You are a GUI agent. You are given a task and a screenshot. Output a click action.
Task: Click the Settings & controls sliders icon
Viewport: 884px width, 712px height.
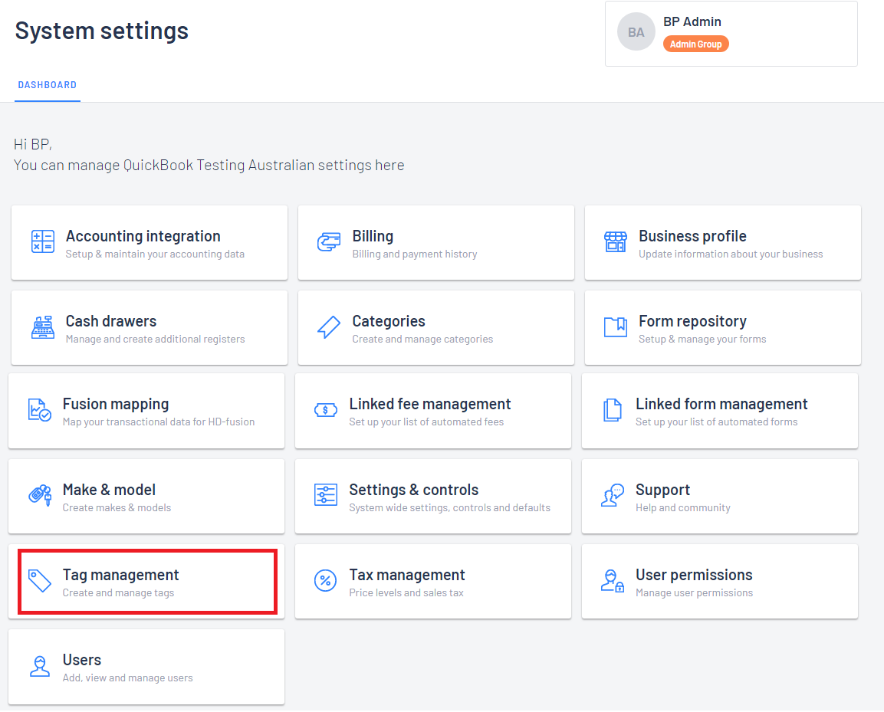coord(325,495)
